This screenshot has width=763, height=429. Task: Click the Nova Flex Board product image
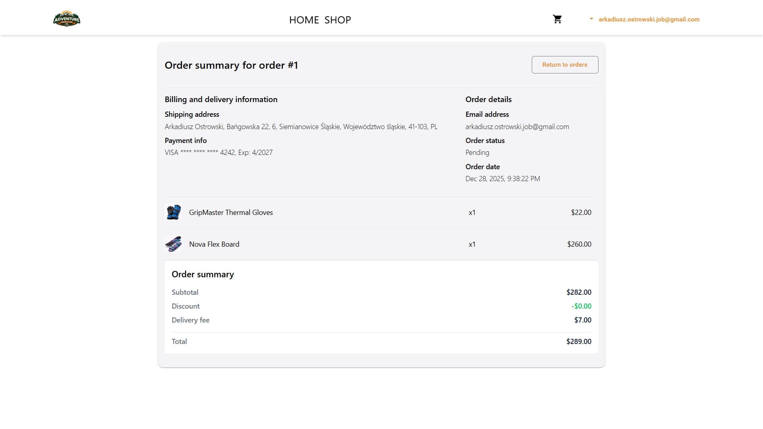174,244
